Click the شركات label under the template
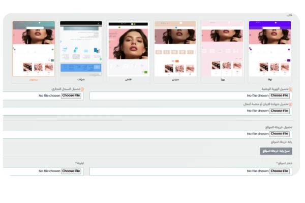305x203 pixels. pyautogui.click(x=81, y=80)
